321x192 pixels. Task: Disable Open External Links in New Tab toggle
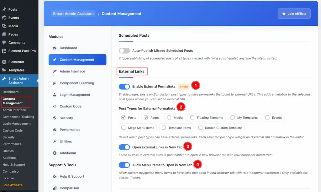pyautogui.click(x=124, y=147)
